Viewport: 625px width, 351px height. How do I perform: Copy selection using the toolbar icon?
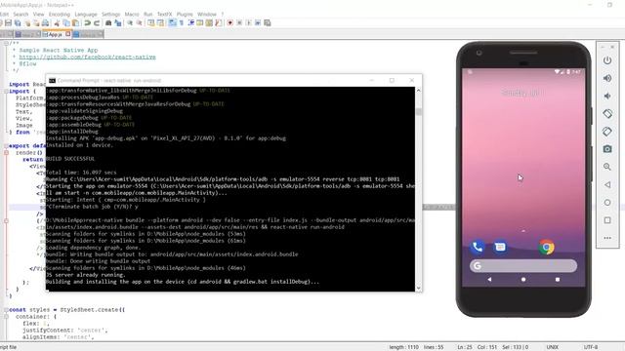(x=66, y=23)
